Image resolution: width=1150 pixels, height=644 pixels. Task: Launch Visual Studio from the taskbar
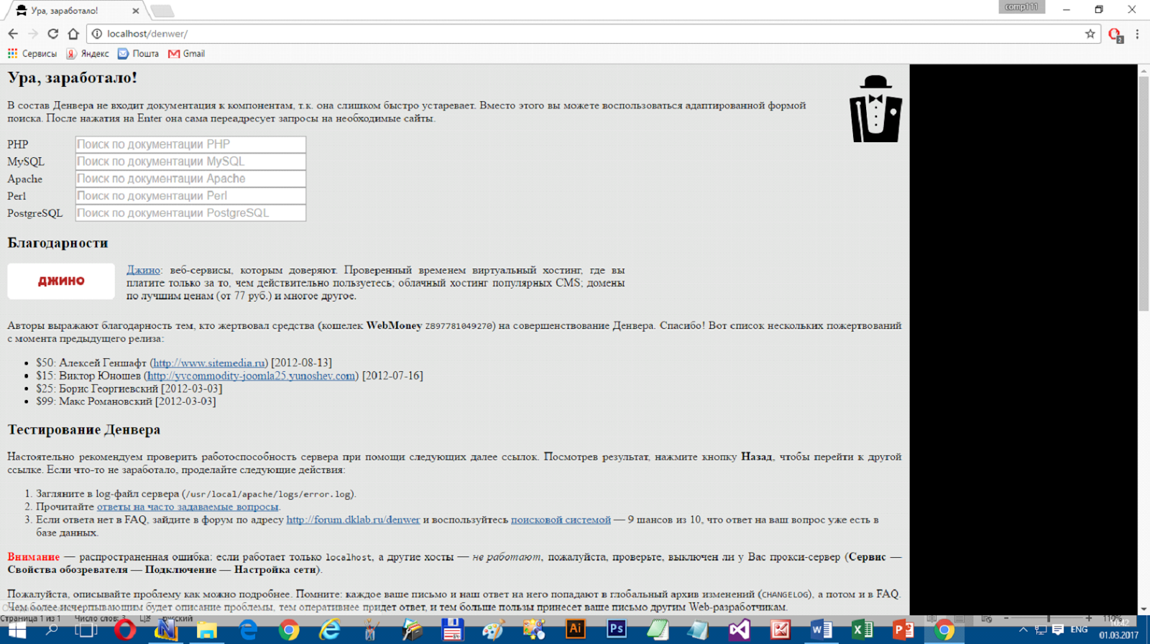pyautogui.click(x=739, y=630)
